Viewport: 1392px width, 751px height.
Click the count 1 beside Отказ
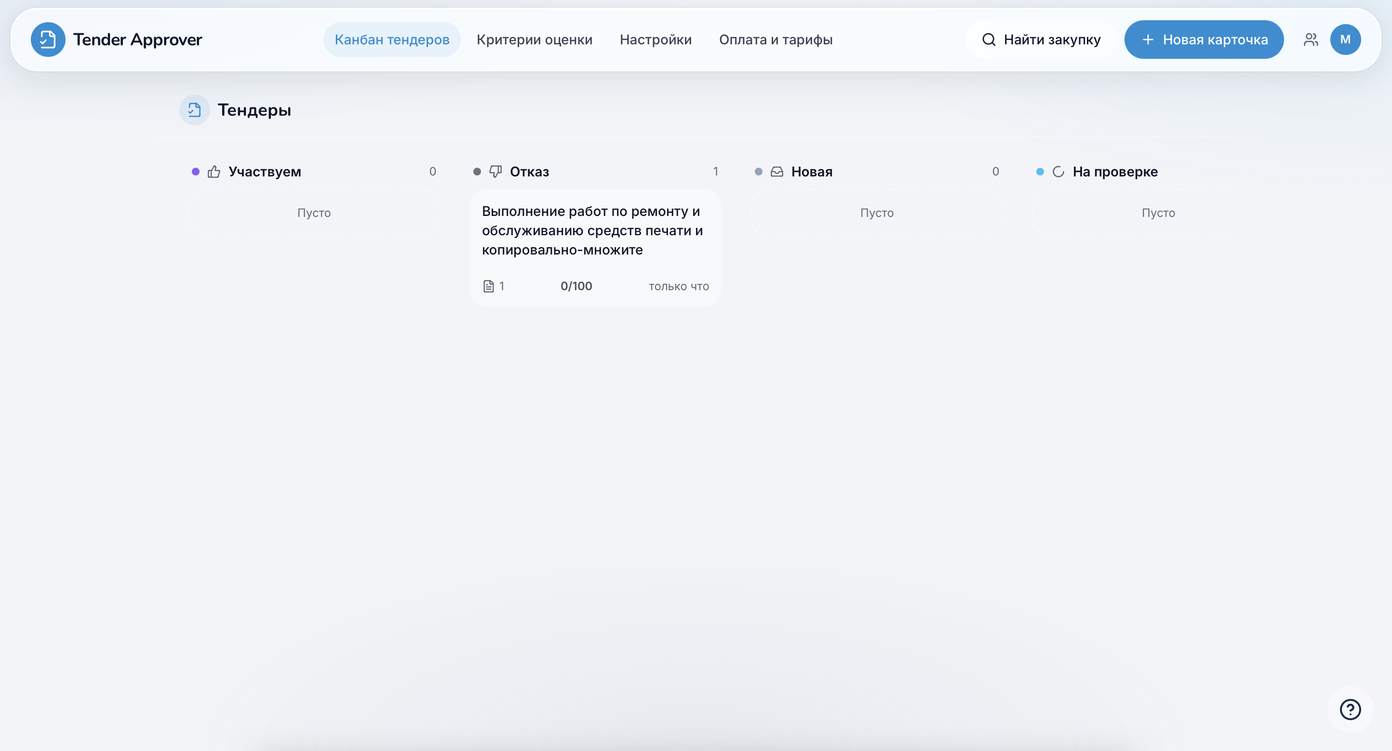(715, 172)
